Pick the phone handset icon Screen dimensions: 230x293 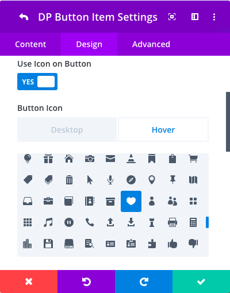(90, 222)
